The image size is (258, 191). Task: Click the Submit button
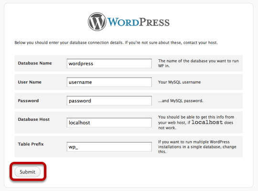[x=28, y=172]
